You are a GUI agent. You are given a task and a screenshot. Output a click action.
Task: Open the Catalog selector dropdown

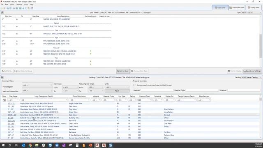tap(251, 77)
